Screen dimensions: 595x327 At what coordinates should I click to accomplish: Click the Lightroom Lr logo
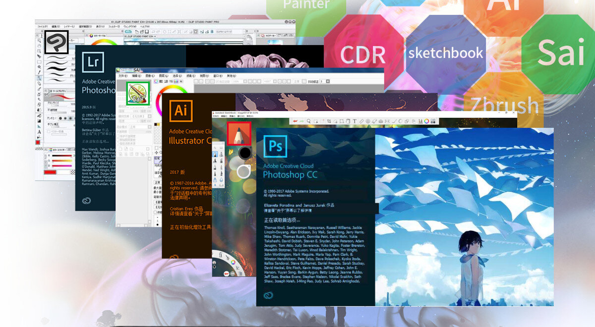click(92, 62)
